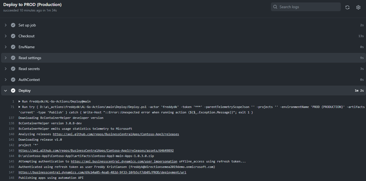366x181 pixels.
Task: Expand the Read secrets step
Action: [5, 68]
